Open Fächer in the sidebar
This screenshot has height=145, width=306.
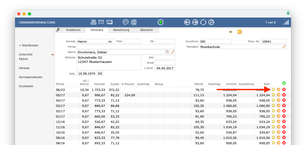click(x=23, y=59)
